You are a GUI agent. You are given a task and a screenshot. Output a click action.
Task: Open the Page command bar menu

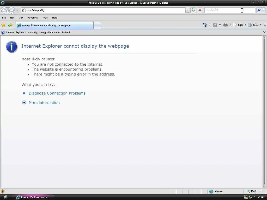[x=240, y=25]
